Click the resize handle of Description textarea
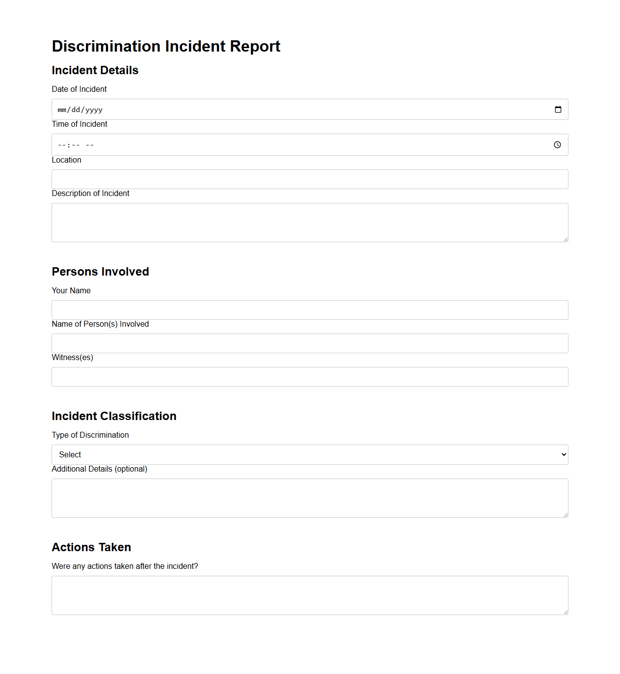620x674 pixels. click(x=565, y=239)
